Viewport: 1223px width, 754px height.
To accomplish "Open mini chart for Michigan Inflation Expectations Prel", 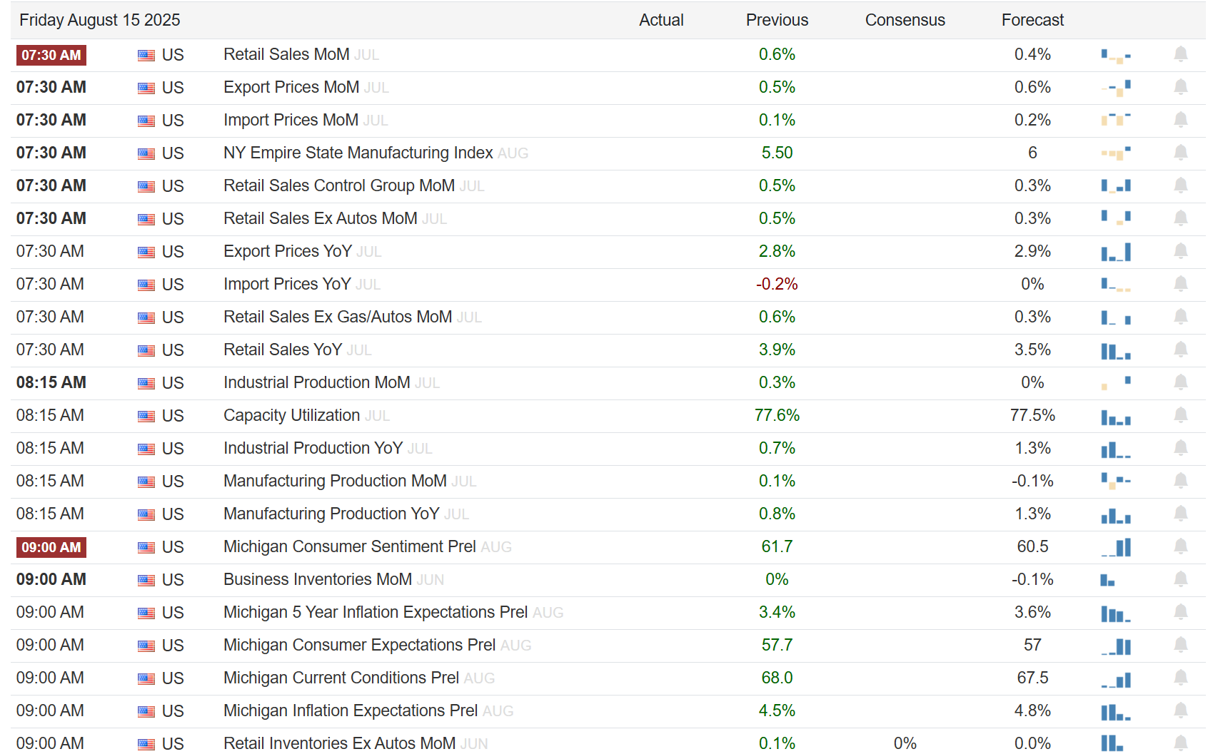I will (1115, 711).
